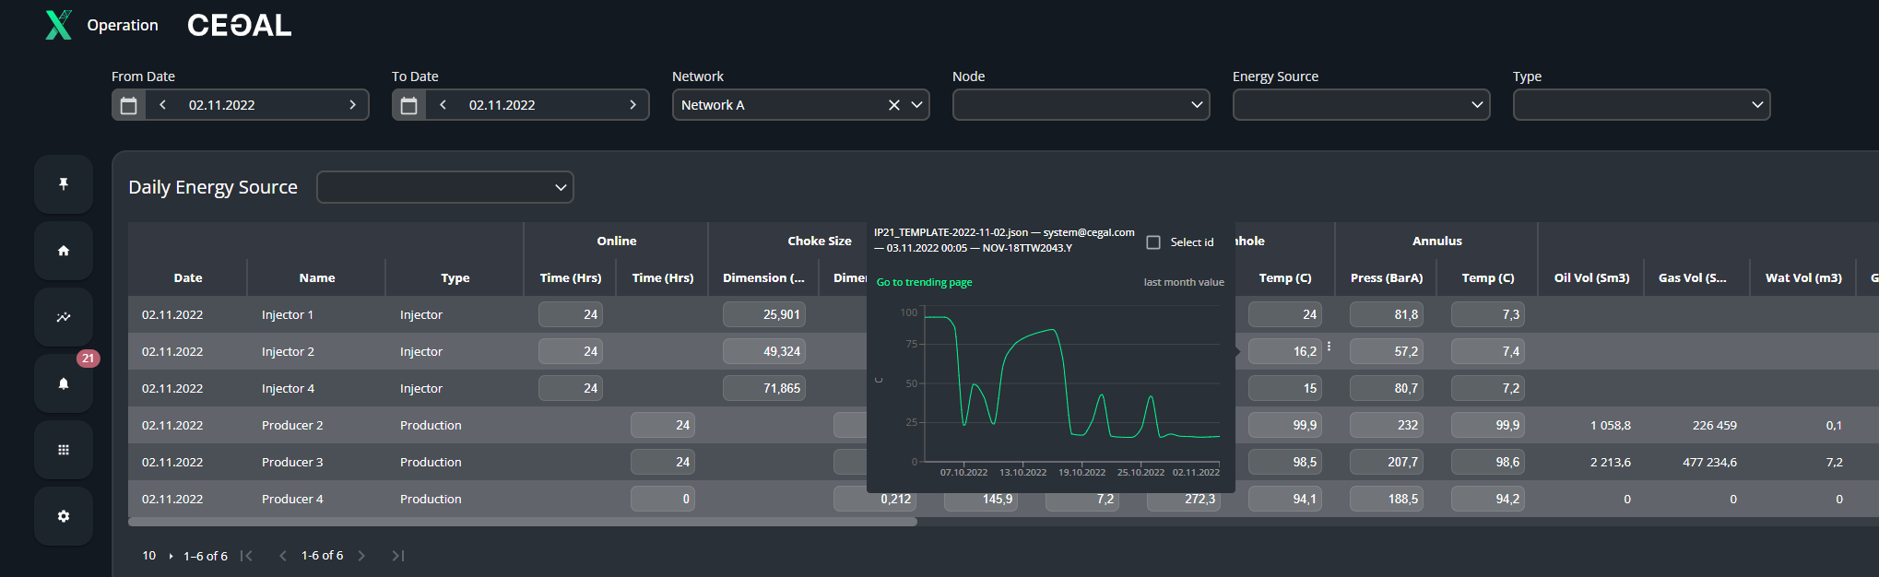Click oil volume value 2 213,6
The height and width of the screenshot is (577, 1879).
1610,462
